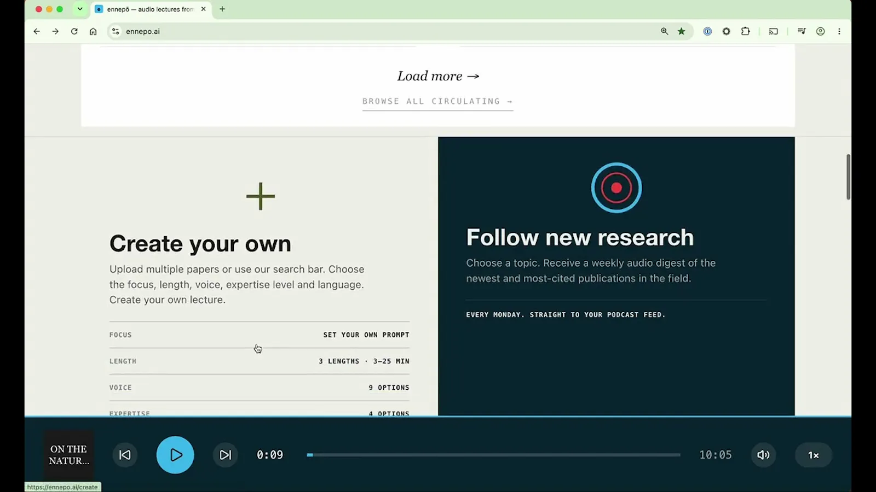This screenshot has height=492, width=876.
Task: Open the media controls playlist icon
Action: click(x=802, y=31)
